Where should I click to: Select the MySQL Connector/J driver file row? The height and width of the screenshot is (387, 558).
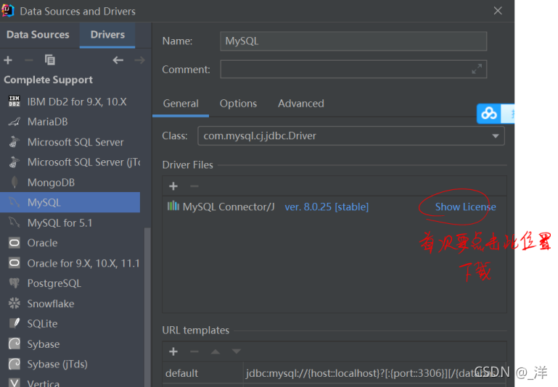tap(335, 207)
